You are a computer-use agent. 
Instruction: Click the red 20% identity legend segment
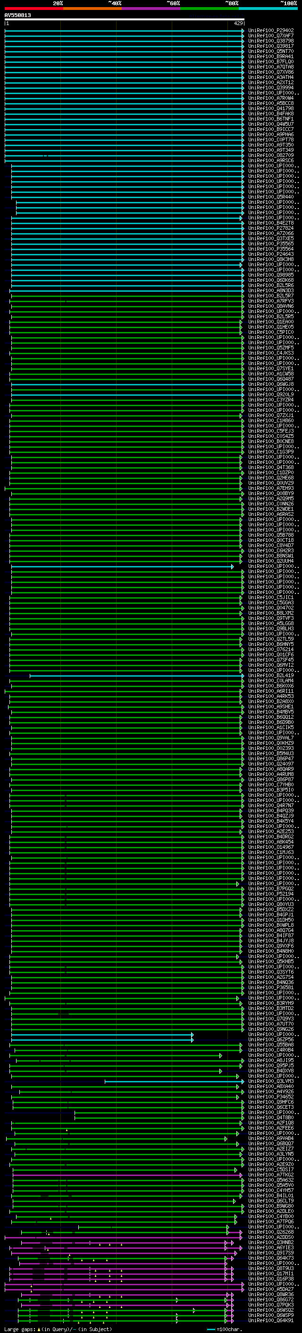click(x=34, y=9)
